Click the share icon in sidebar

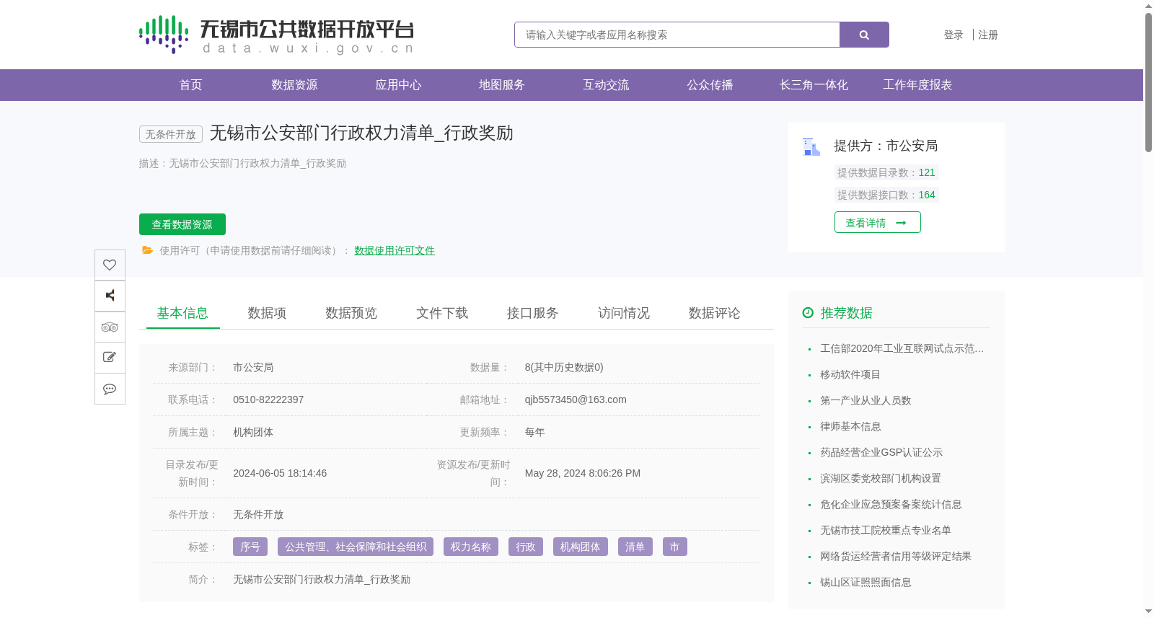(x=110, y=296)
